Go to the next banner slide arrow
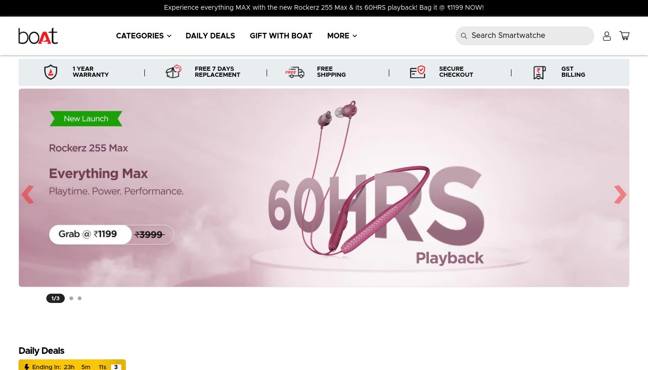 620,195
